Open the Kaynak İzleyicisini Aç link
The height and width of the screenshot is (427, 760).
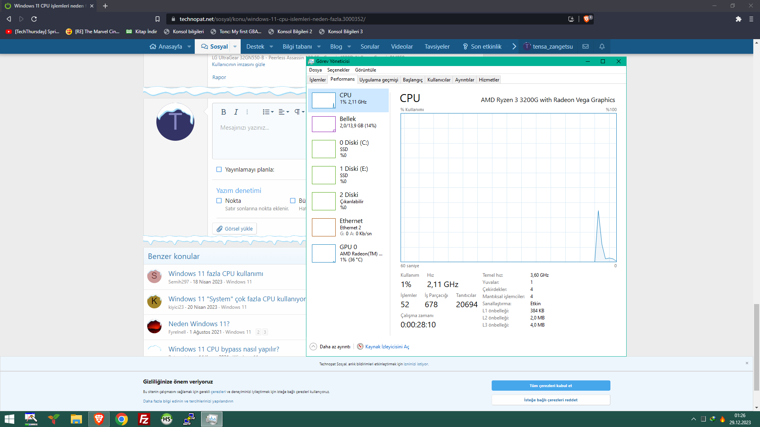click(x=387, y=347)
